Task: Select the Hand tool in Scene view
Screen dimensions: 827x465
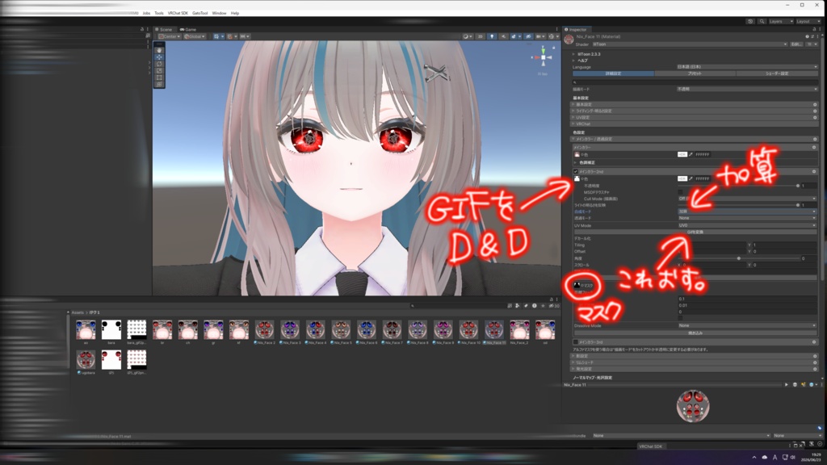Action: 159,51
